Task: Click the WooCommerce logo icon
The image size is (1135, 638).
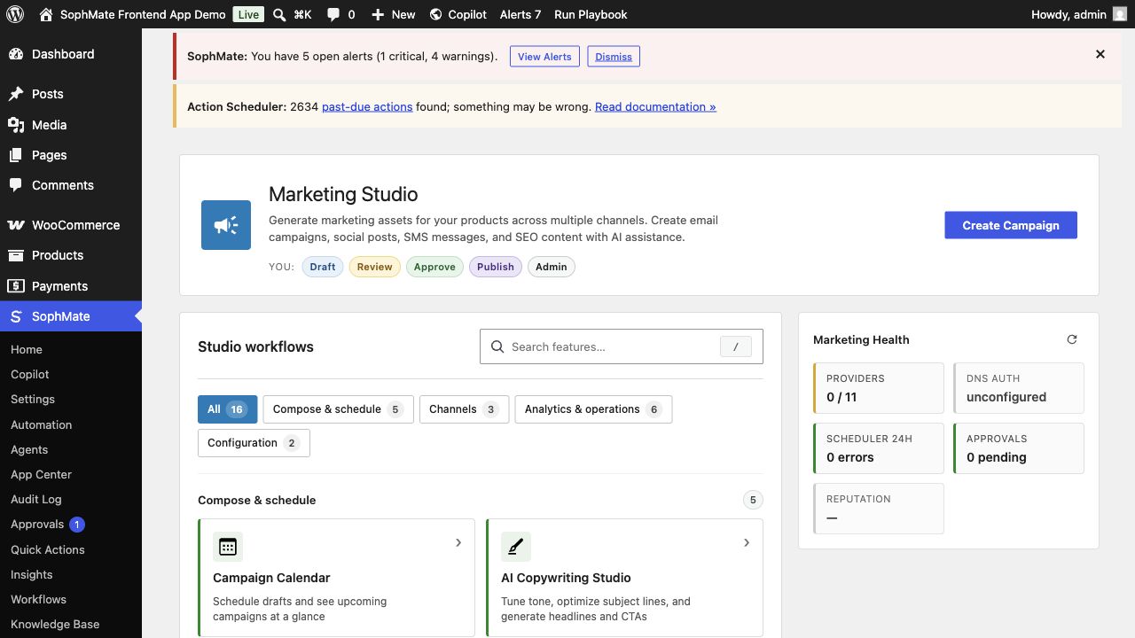Action: click(x=16, y=225)
